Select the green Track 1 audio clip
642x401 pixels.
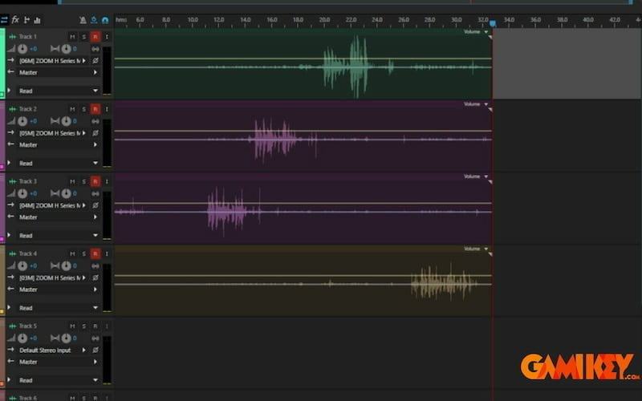pos(303,63)
